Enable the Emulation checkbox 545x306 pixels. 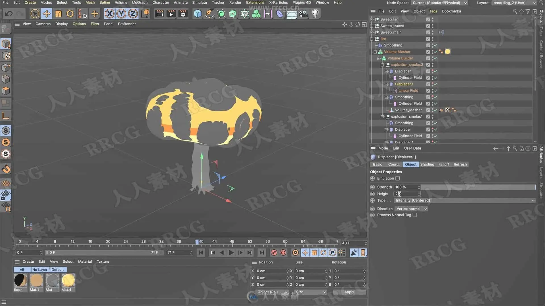(x=398, y=178)
